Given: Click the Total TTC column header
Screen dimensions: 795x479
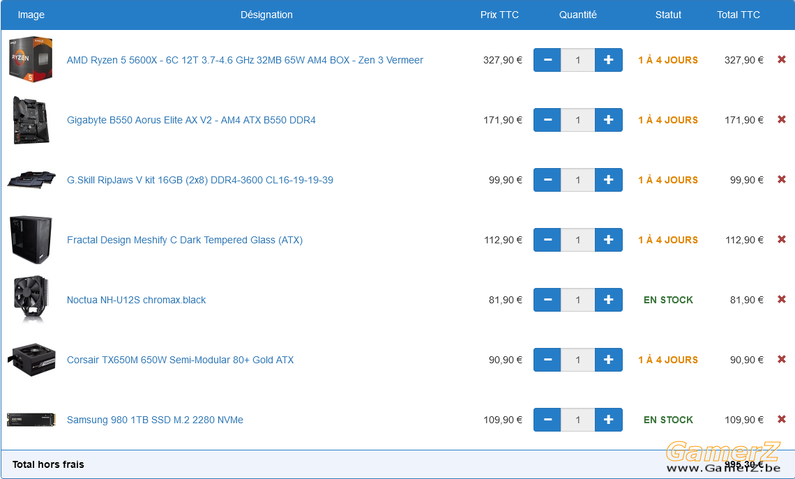Looking at the screenshot, I should pos(739,15).
